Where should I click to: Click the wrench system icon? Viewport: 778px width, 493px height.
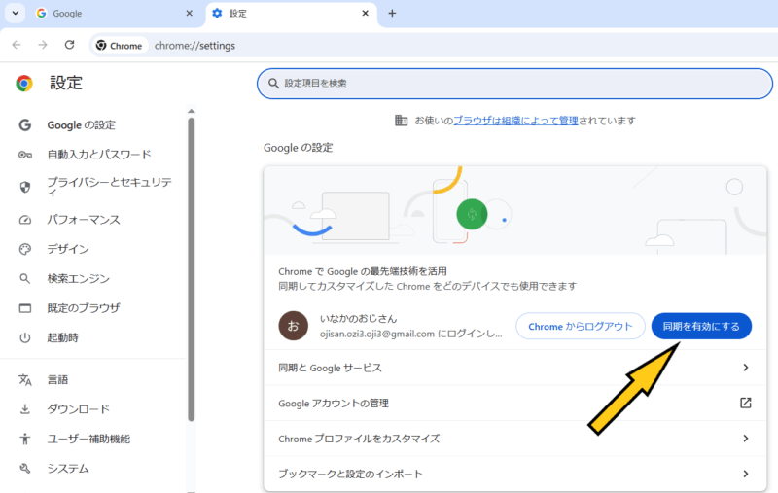tap(25, 469)
